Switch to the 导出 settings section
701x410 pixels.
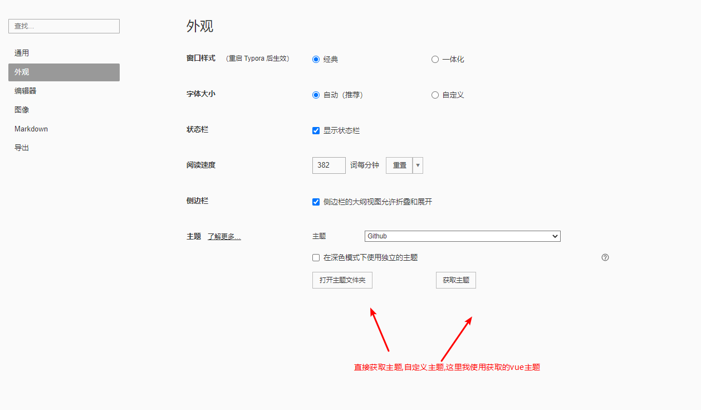tap(22, 148)
